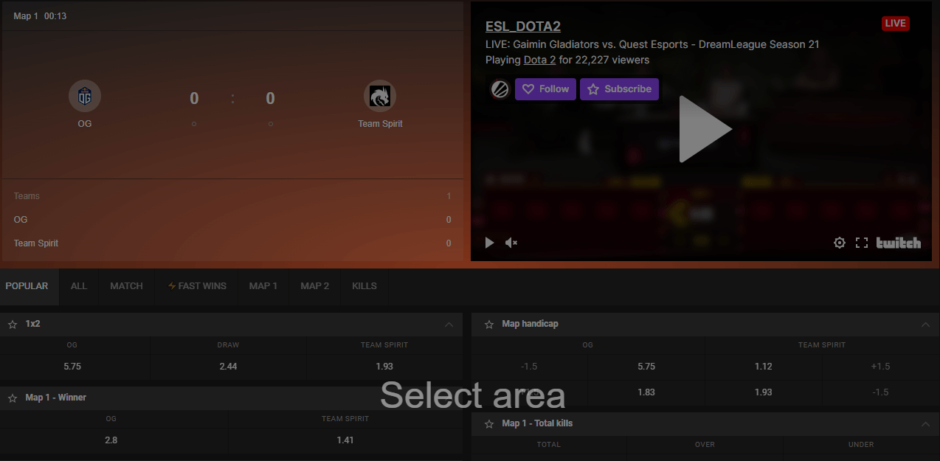The height and width of the screenshot is (461, 940).
Task: Bet on Draw at 2.44
Action: 228,367
